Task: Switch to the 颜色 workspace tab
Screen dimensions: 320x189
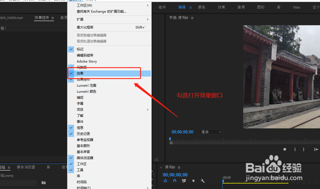Action: [x=202, y=7]
